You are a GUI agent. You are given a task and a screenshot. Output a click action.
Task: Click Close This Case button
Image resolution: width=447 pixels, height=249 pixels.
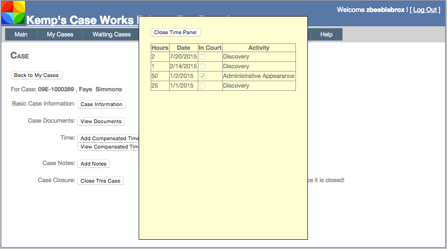100,181
